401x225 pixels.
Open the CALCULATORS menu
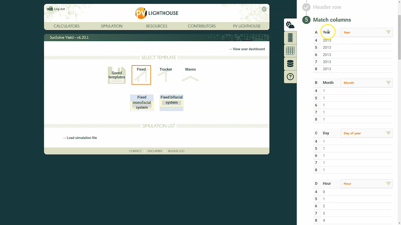click(66, 26)
